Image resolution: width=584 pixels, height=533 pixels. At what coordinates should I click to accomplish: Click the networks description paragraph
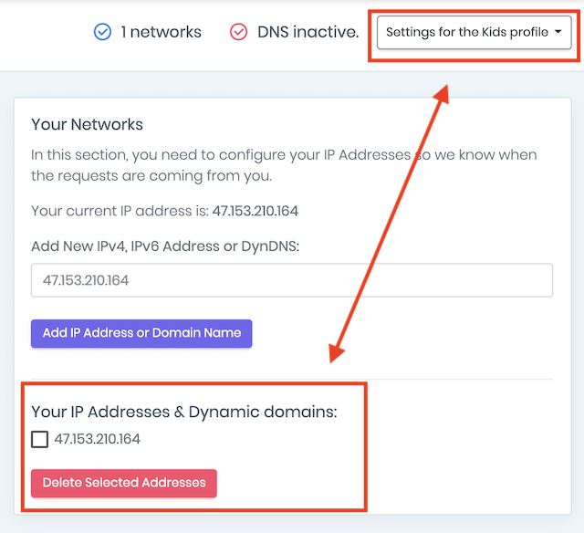point(284,165)
